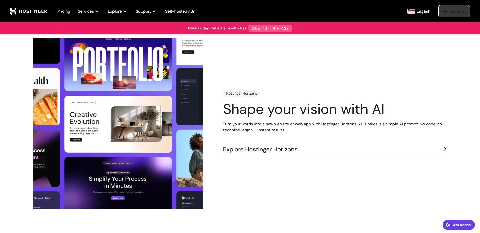Click the Ask Kodee sparkle icon
Image resolution: width=480 pixels, height=233 pixels.
[448, 225]
